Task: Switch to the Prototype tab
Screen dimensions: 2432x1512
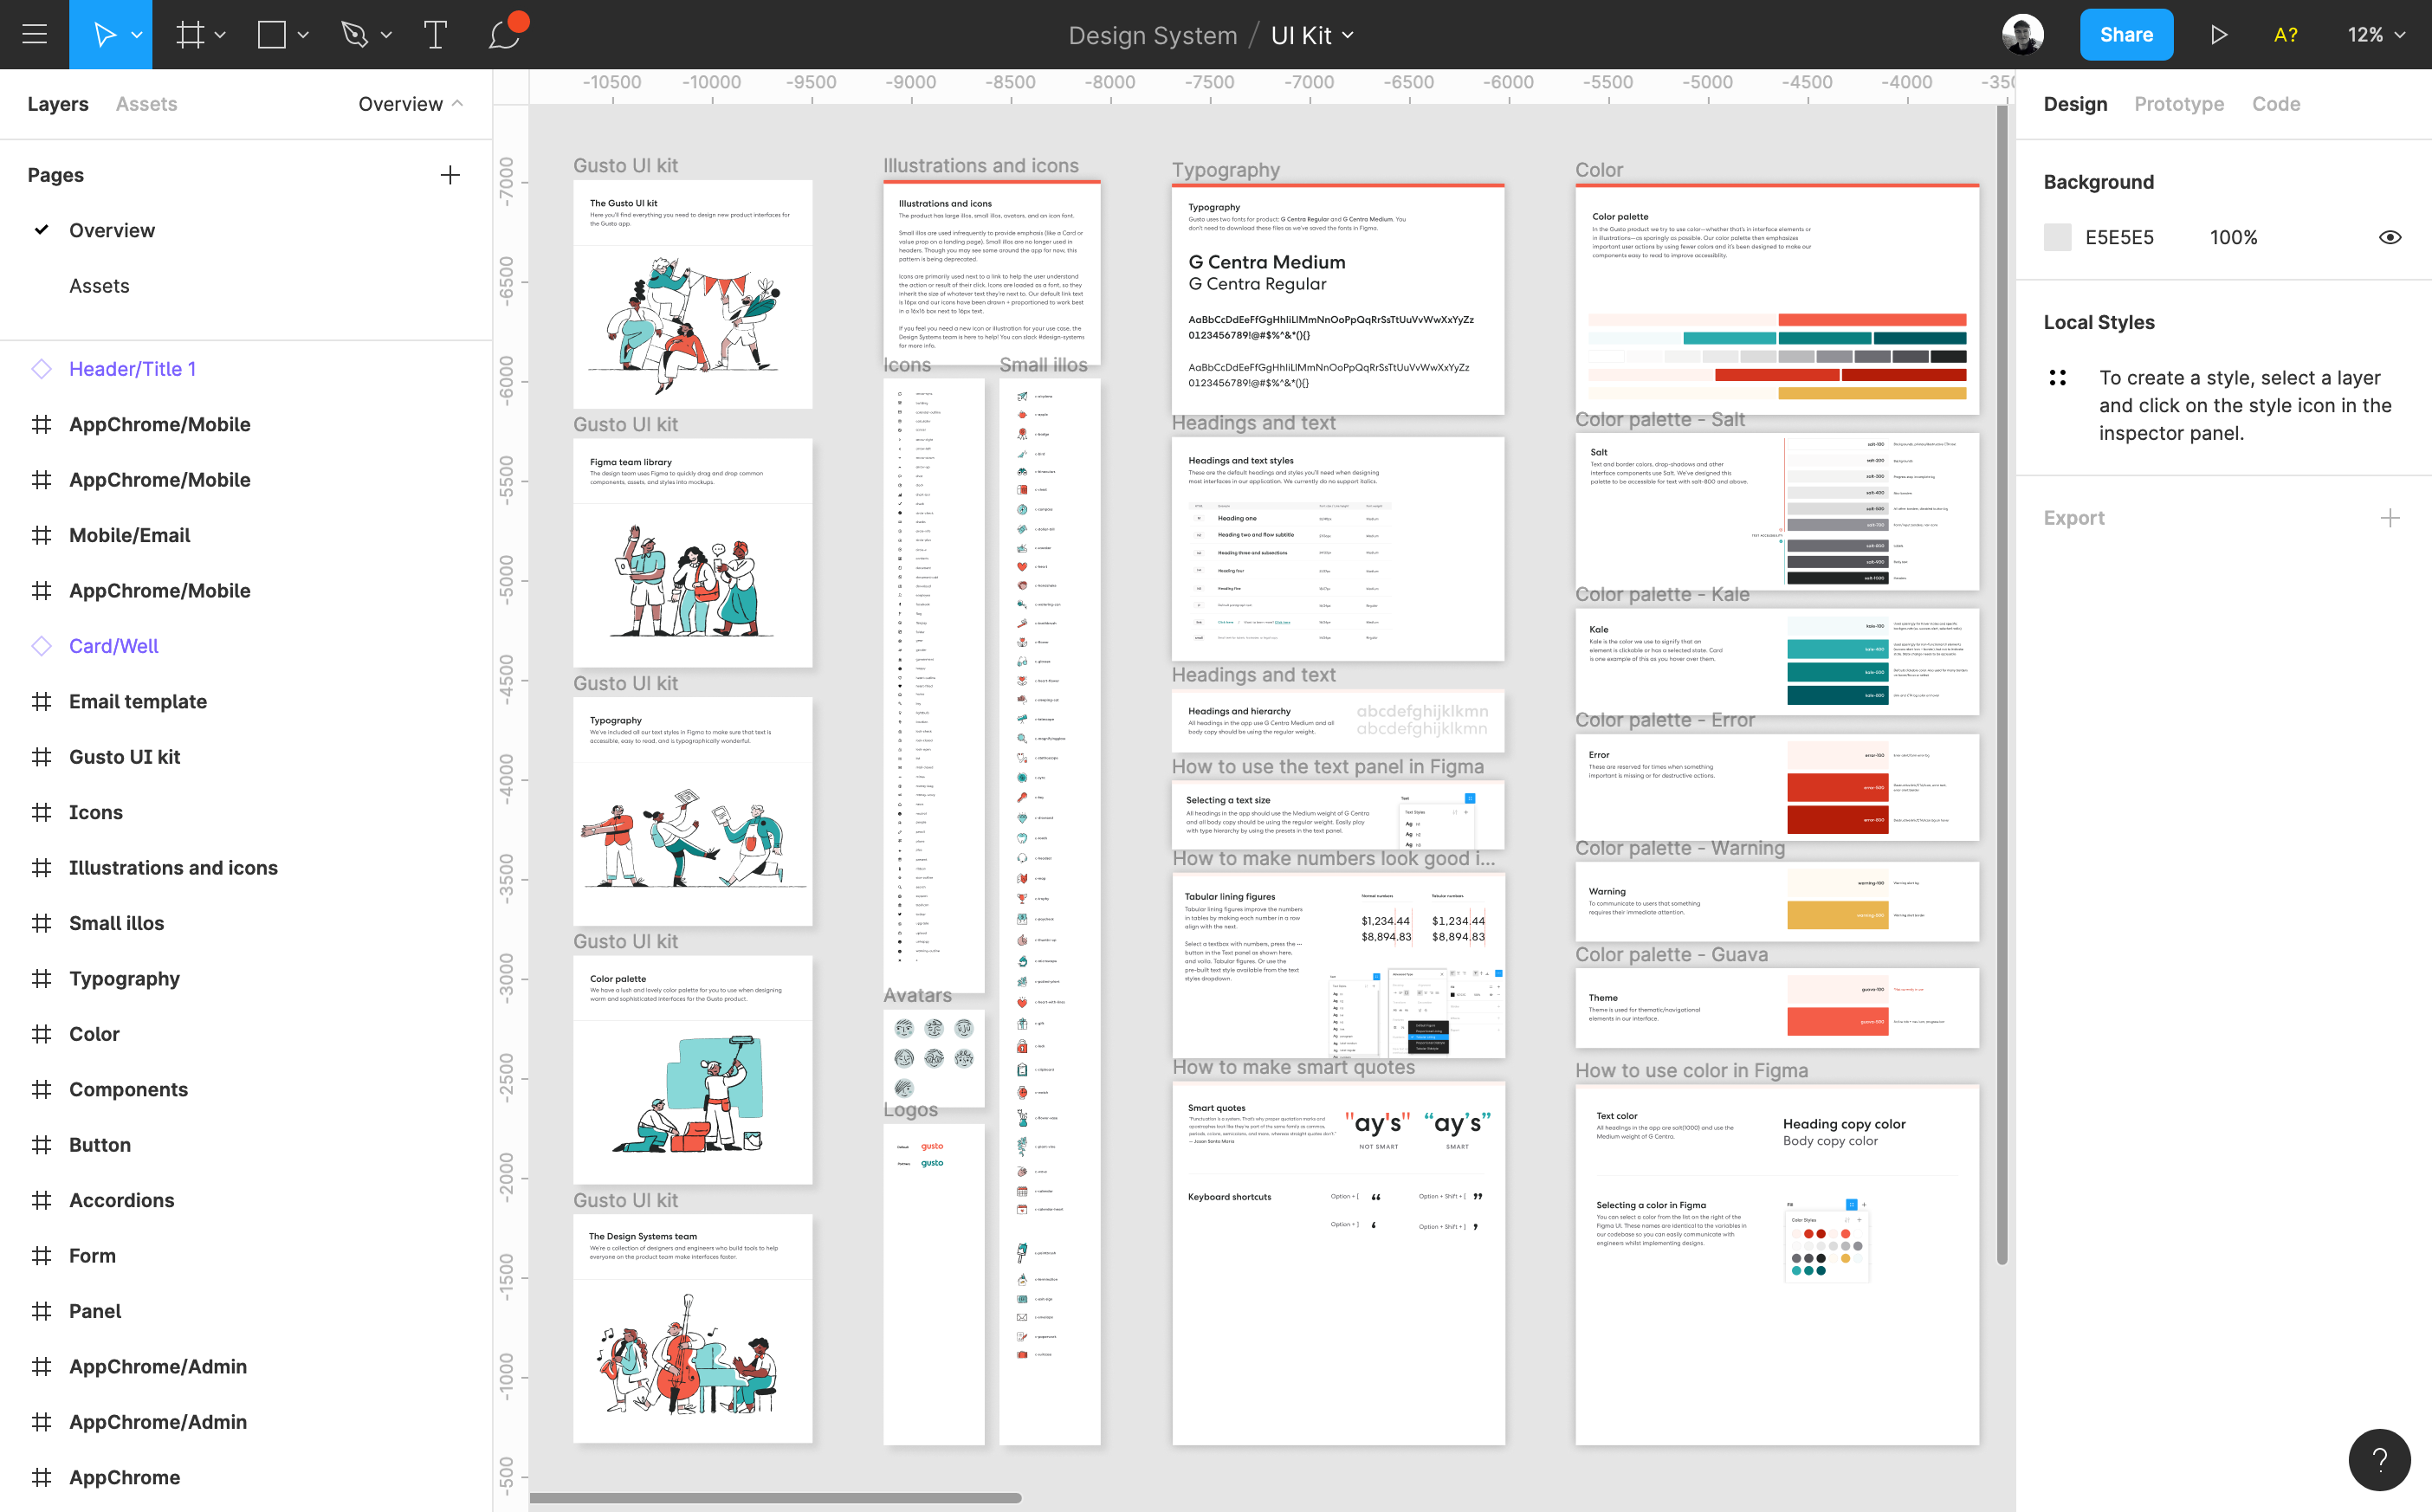Action: (2178, 104)
